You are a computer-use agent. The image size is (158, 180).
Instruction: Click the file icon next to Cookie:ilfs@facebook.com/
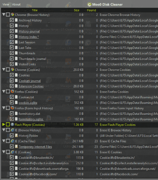[17, 174]
